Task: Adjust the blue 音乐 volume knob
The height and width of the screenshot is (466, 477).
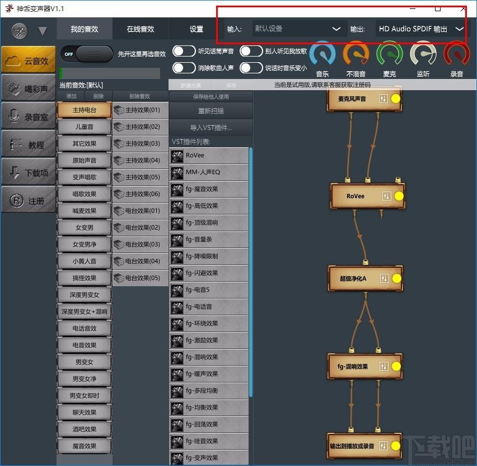Action: point(322,54)
